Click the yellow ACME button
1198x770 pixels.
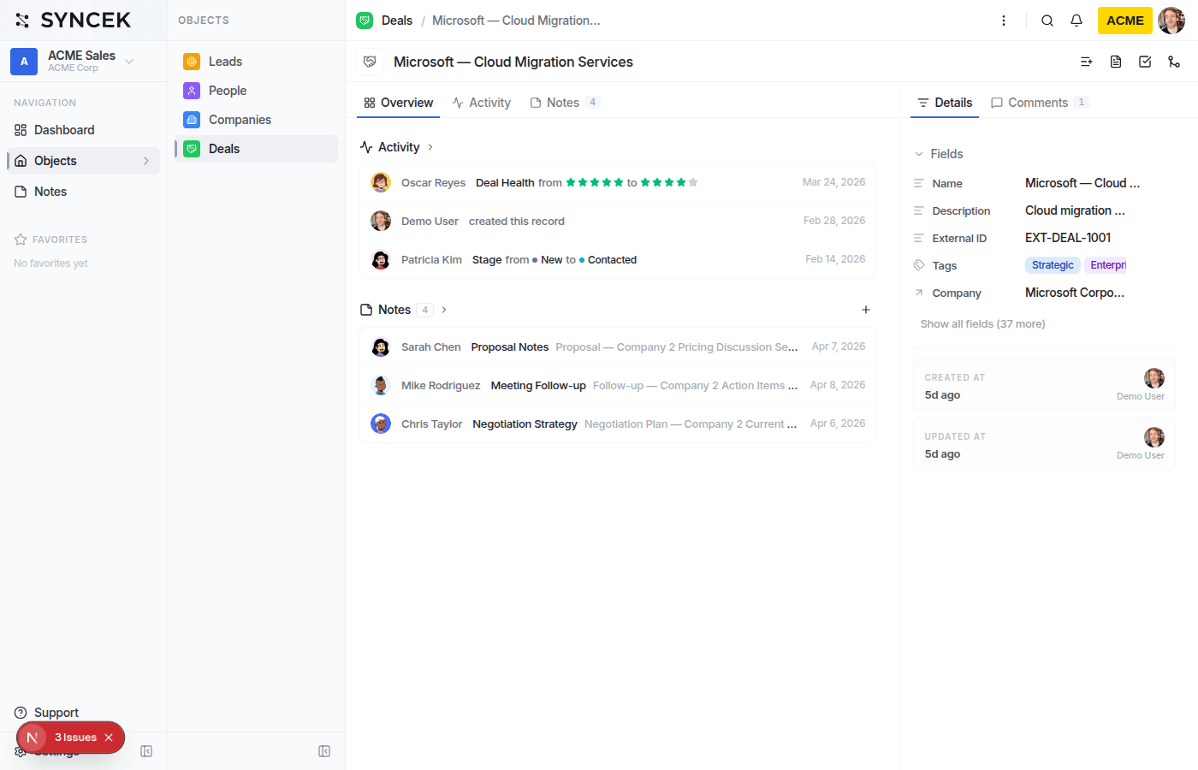pos(1125,21)
